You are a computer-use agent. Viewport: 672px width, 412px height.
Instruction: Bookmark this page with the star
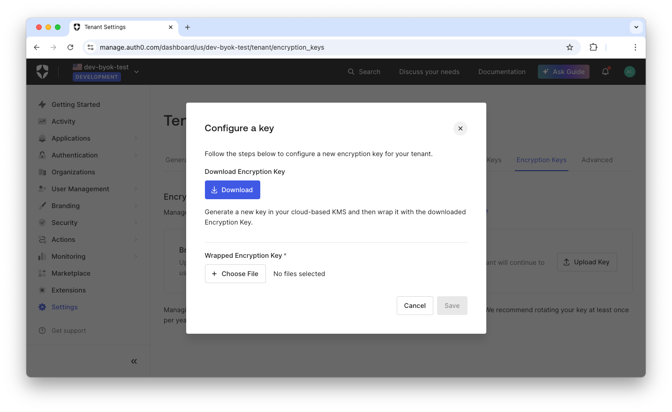pyautogui.click(x=570, y=47)
